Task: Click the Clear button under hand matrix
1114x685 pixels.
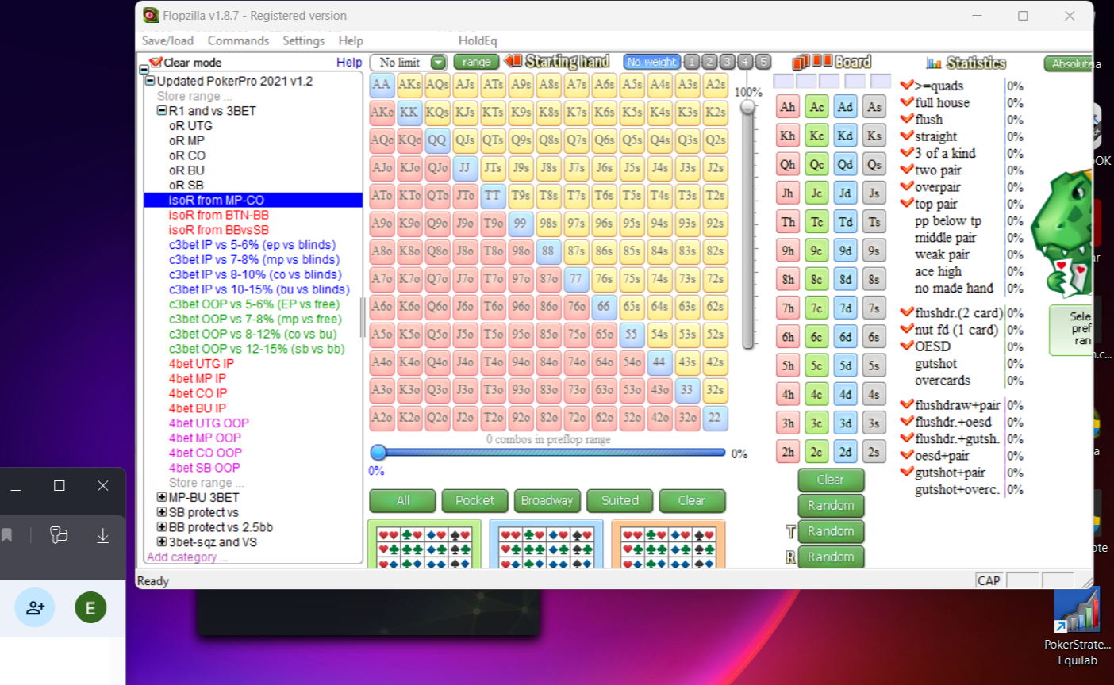Action: pyautogui.click(x=691, y=500)
